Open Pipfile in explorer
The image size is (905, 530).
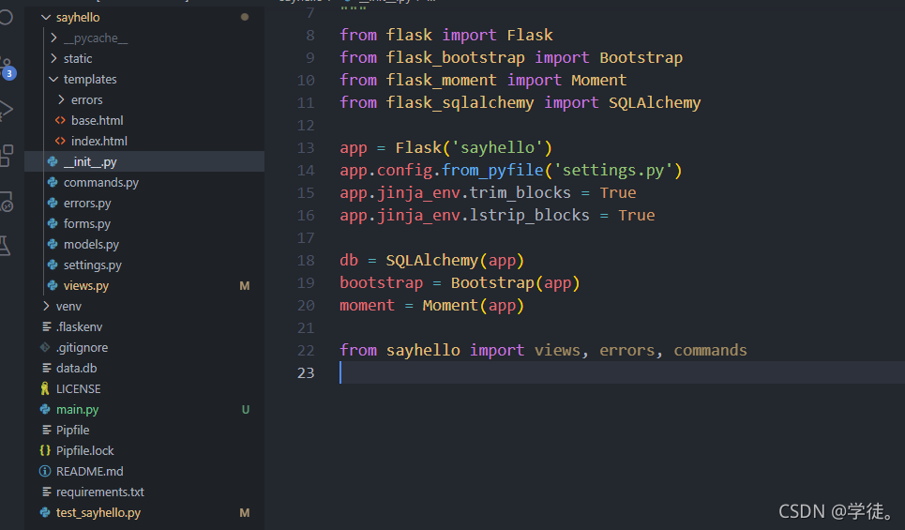click(73, 431)
